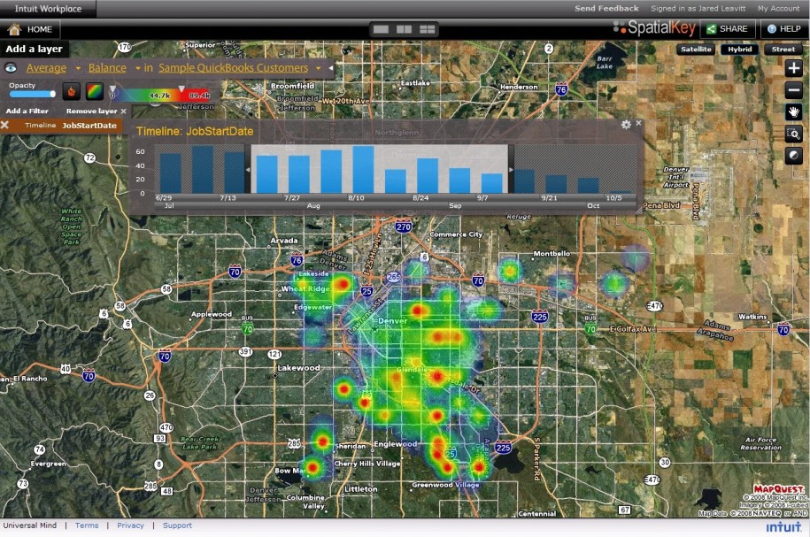Click the Universal Mind footer text
Screen dimensions: 810x537
point(30,525)
